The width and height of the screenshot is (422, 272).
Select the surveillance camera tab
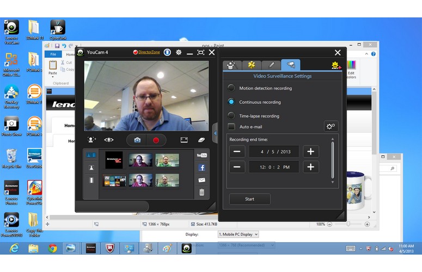(x=291, y=65)
